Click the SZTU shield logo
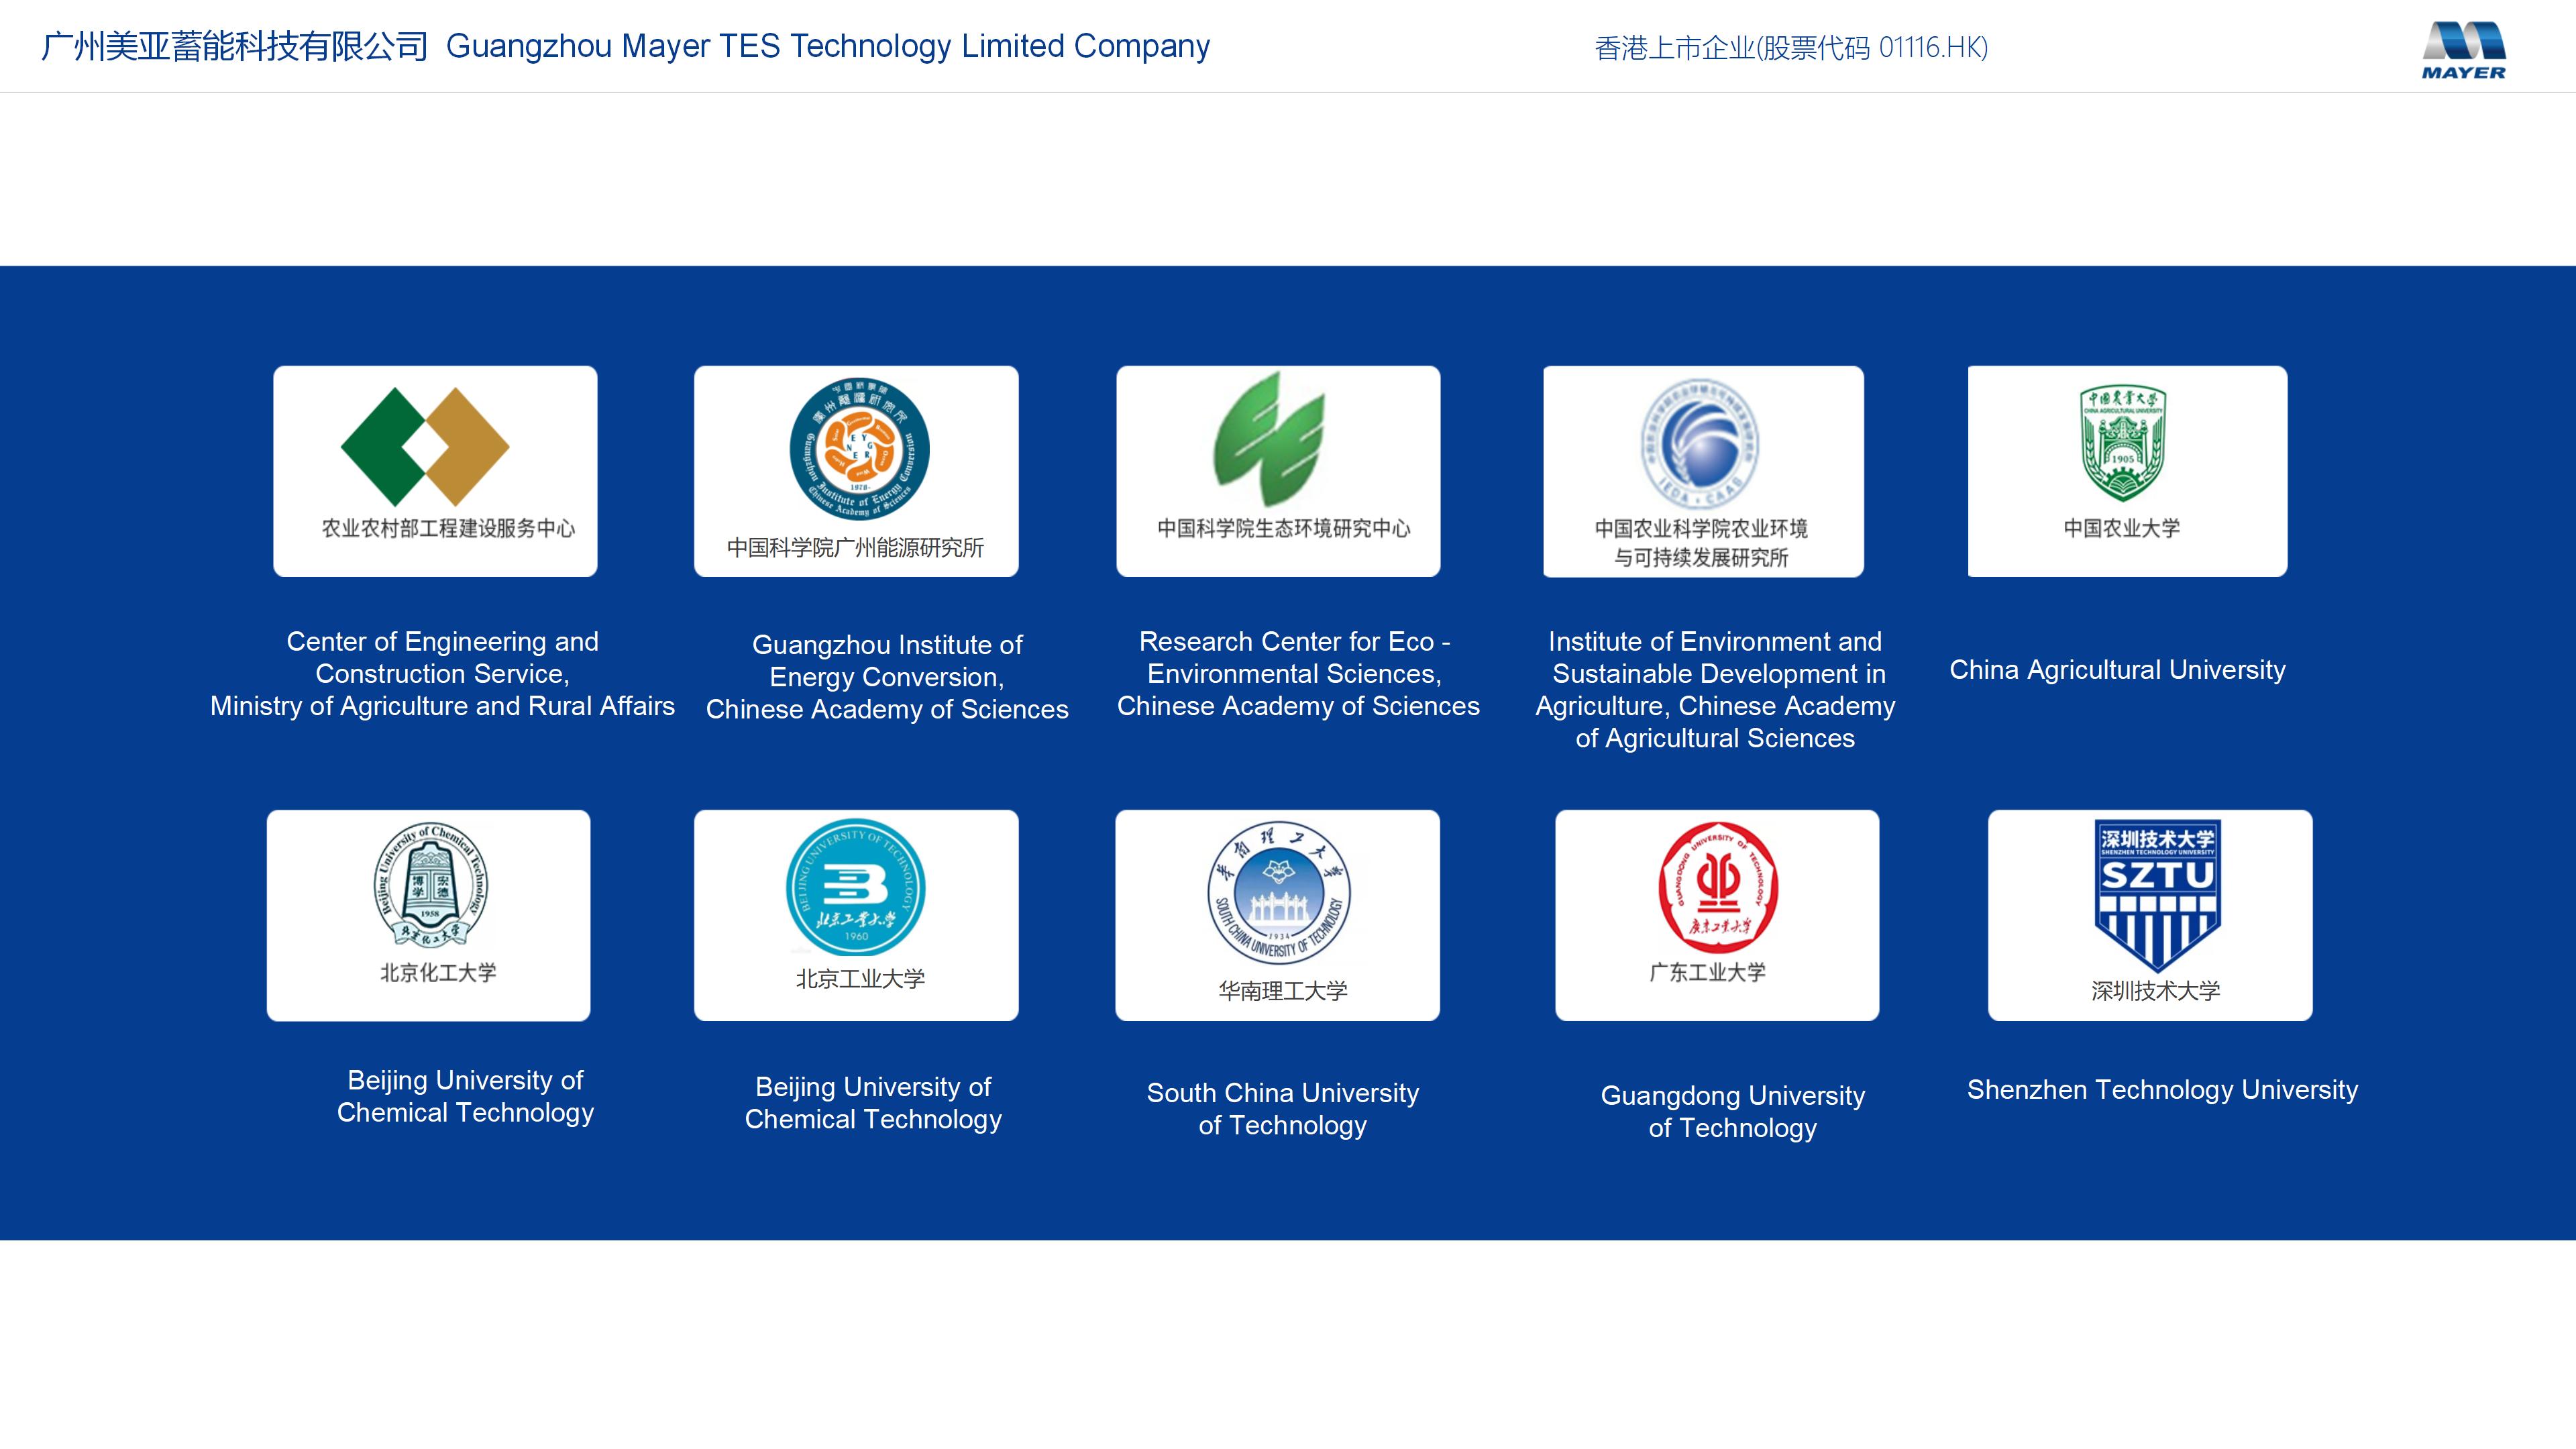Screen dimensions: 2576x1449 [2157, 894]
